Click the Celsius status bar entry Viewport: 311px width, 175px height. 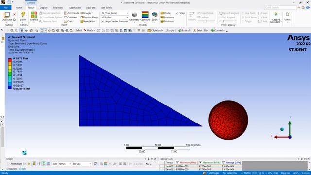point(306,173)
